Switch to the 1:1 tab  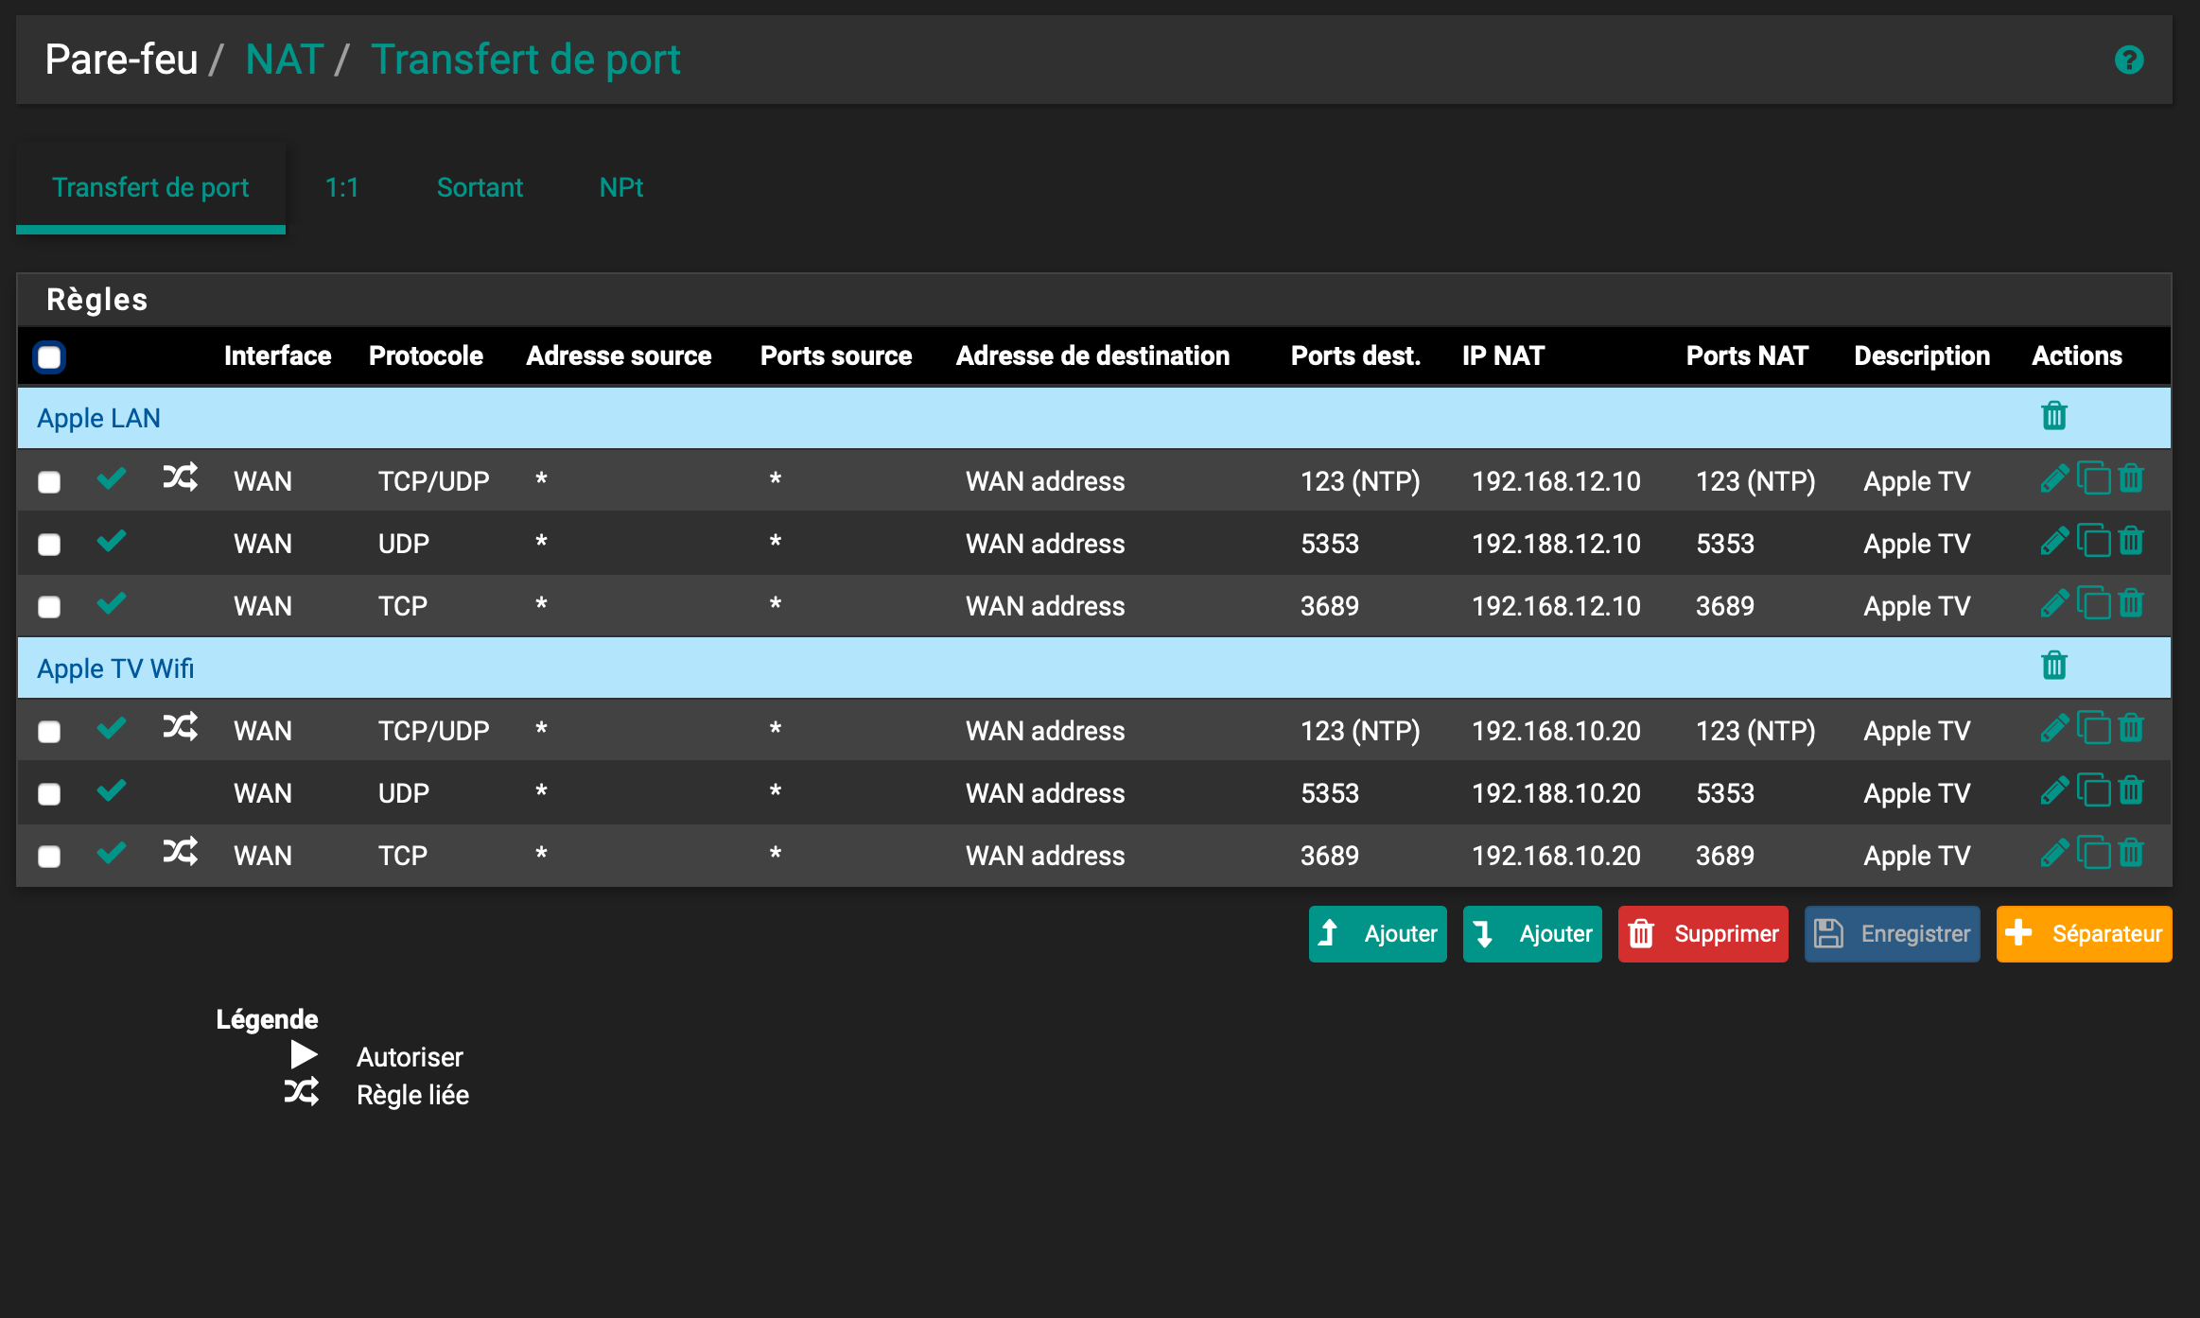tap(341, 187)
